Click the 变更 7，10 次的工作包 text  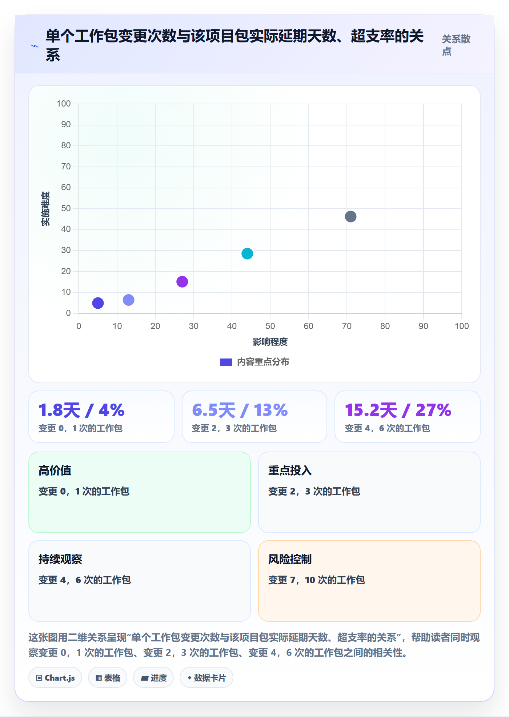tap(316, 580)
